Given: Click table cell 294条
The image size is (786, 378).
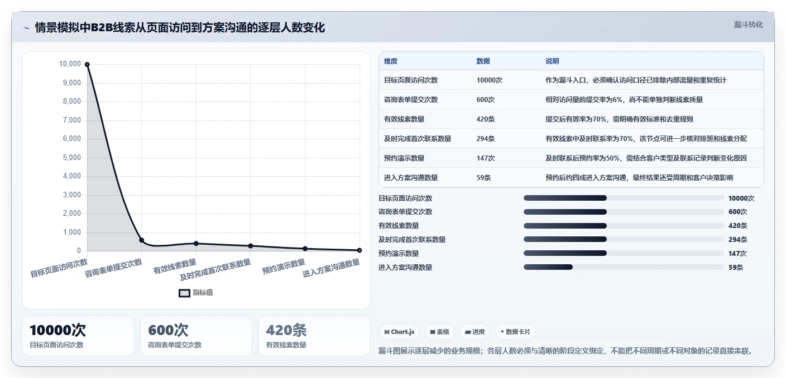Looking at the screenshot, I should (x=486, y=139).
